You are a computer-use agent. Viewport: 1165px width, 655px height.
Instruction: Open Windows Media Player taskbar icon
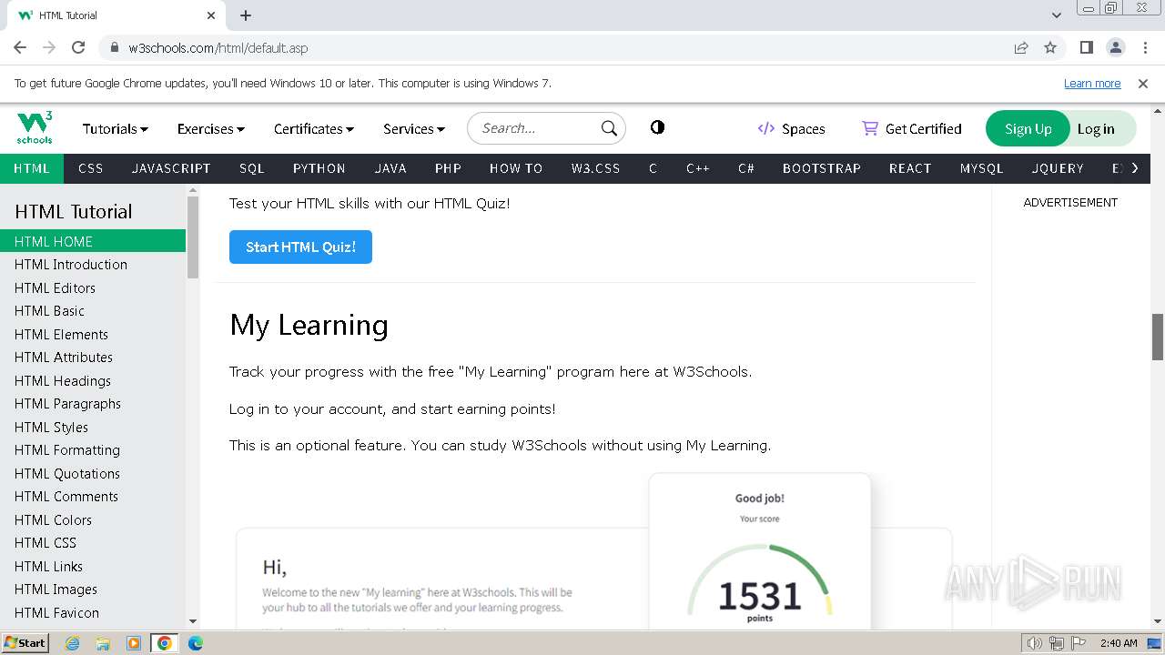pos(134,643)
